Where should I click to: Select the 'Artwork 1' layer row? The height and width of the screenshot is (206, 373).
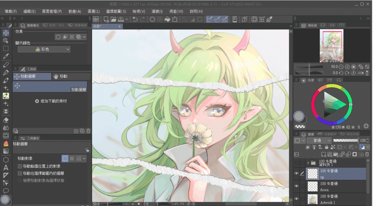click(336, 199)
